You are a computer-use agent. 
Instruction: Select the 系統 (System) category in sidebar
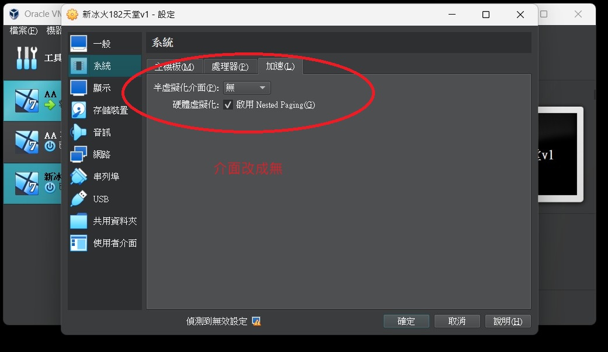tap(105, 66)
